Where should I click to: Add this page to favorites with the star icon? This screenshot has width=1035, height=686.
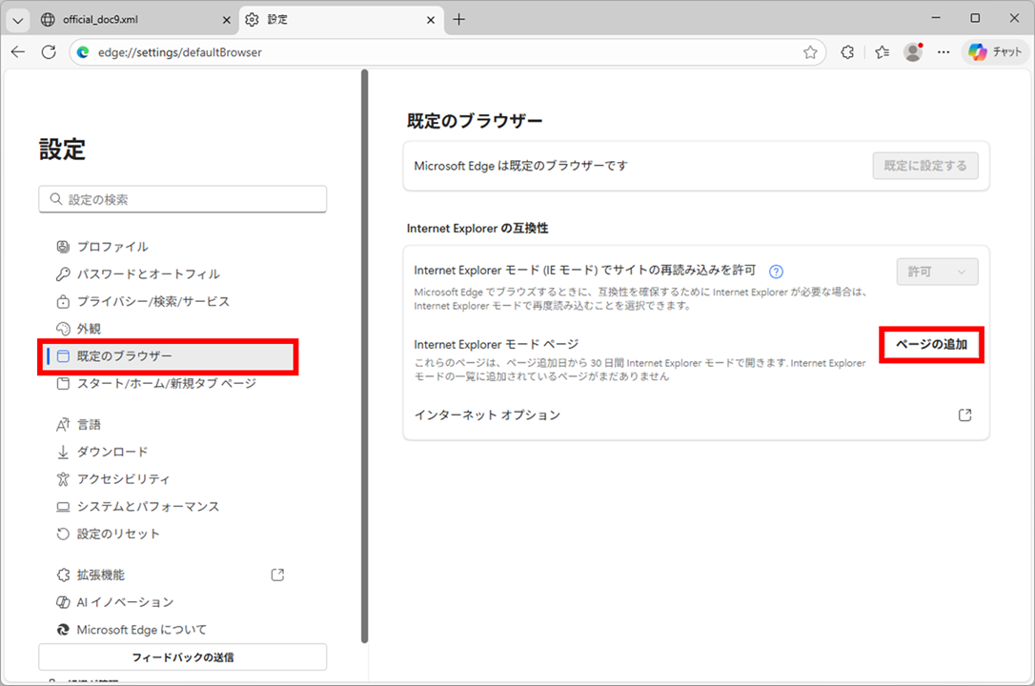[x=810, y=52]
